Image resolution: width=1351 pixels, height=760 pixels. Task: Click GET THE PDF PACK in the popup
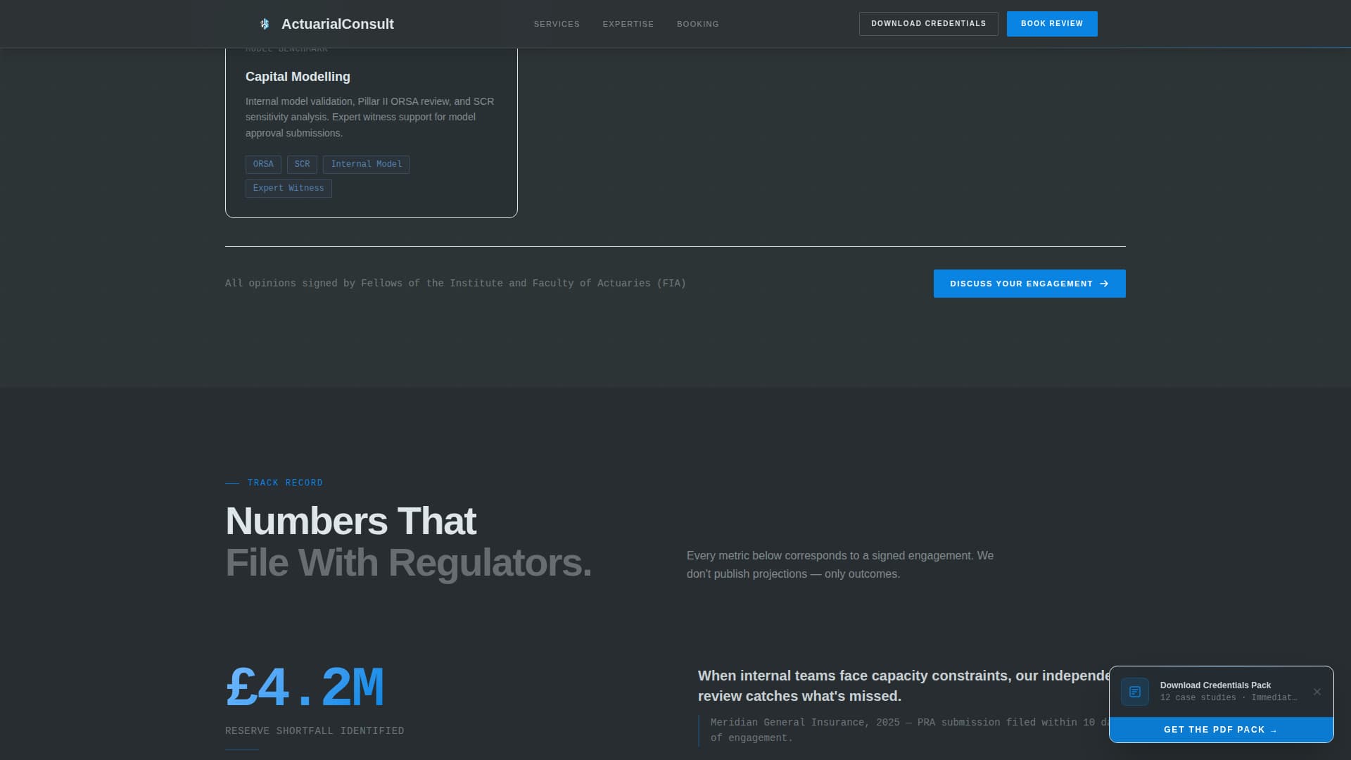coord(1220,730)
